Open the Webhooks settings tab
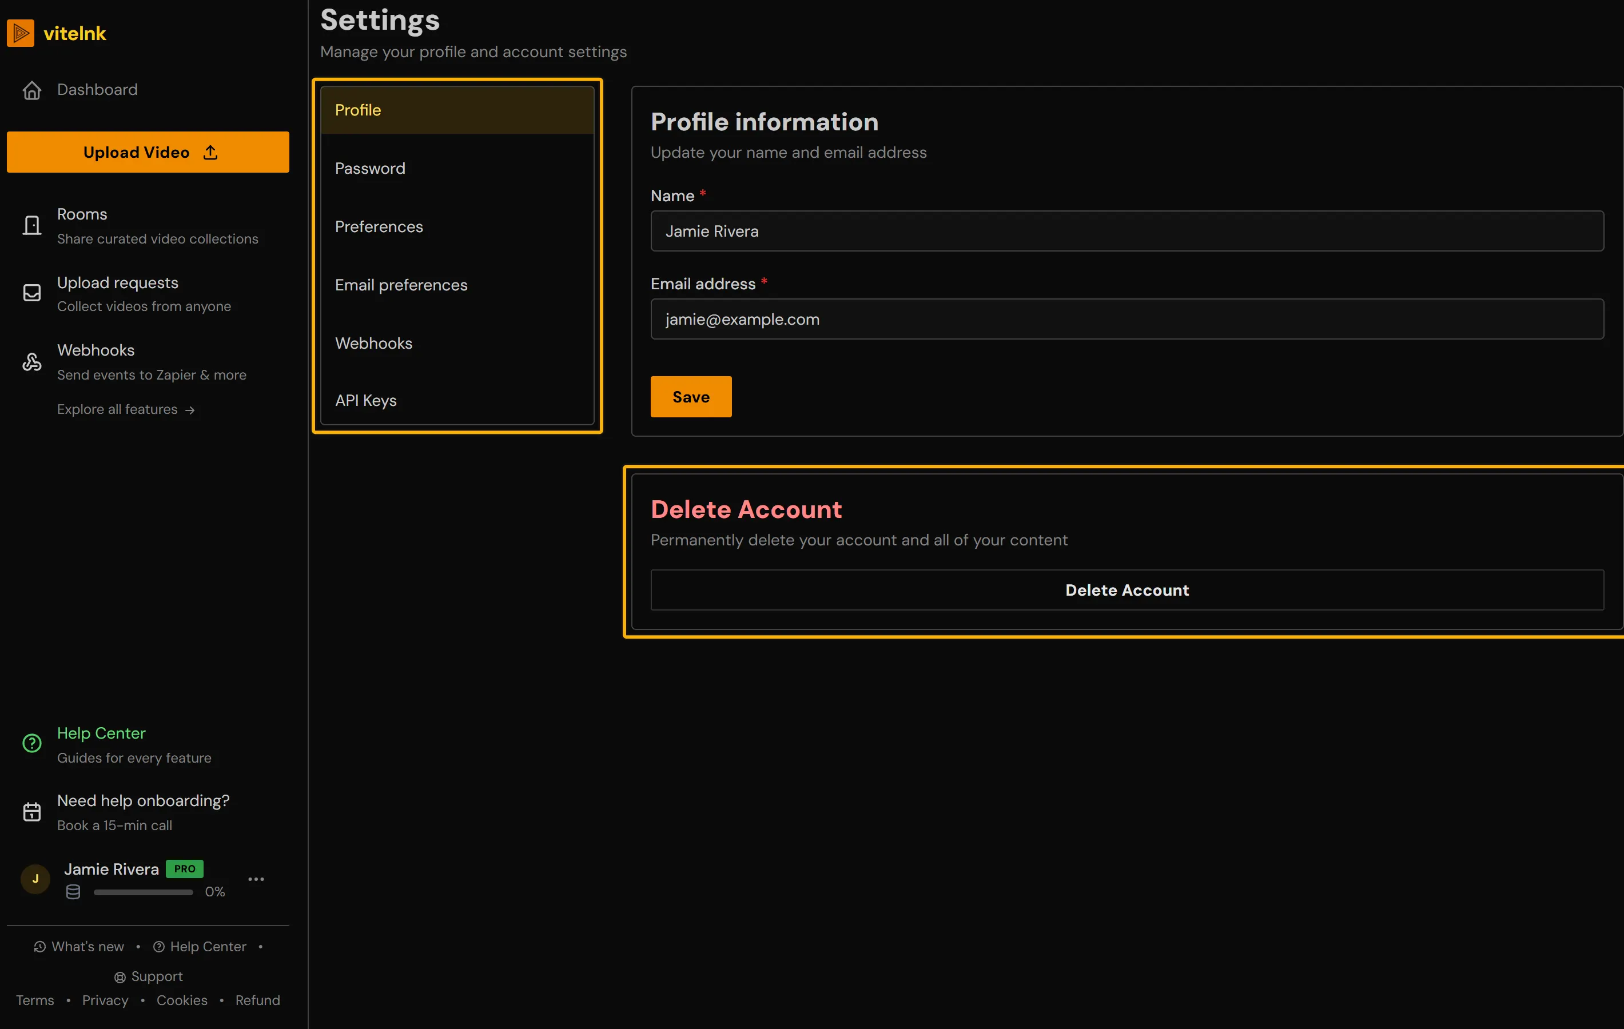The width and height of the screenshot is (1624, 1029). pos(457,343)
